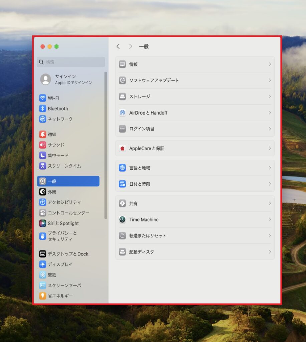Open the 言語と地域 row chevron

click(270, 168)
